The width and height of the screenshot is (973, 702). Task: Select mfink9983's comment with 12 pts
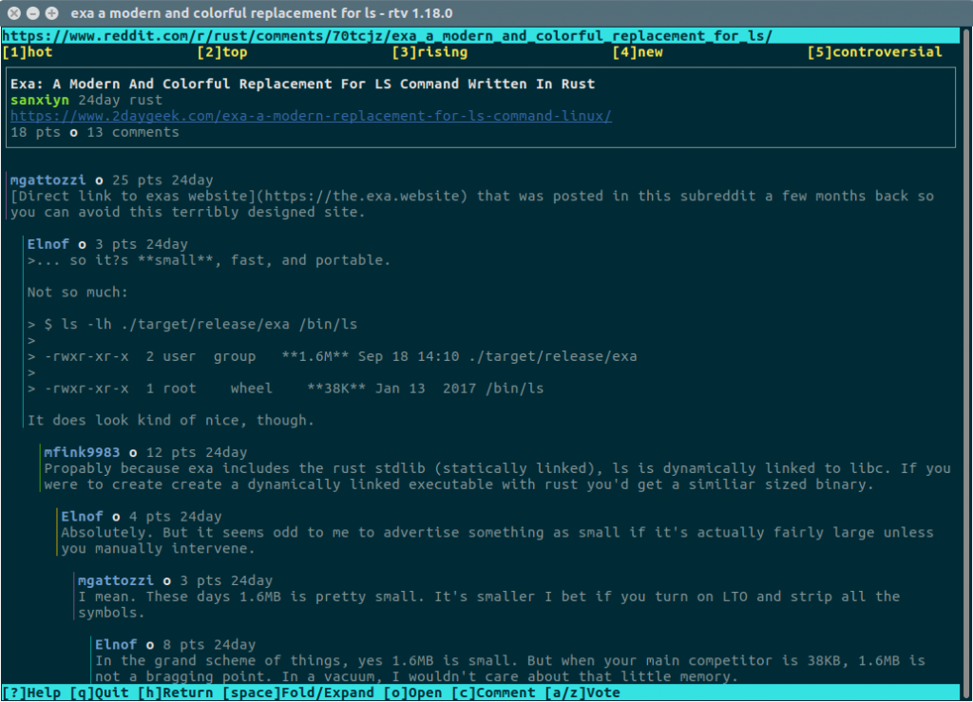pos(83,452)
